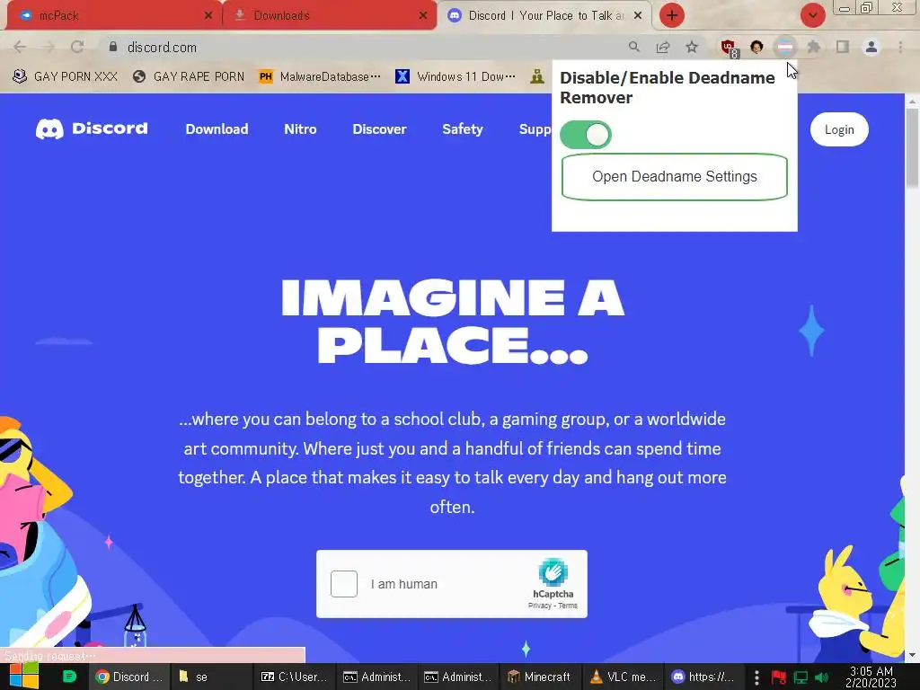
Task: Switch to the Downloads browser tab
Action: 330,15
